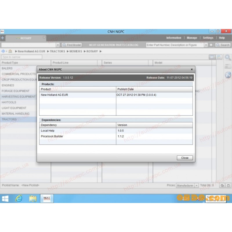Click the CNH NGPC title bar app icon
Viewport: 232px width, 232px height.
click(2, 32)
